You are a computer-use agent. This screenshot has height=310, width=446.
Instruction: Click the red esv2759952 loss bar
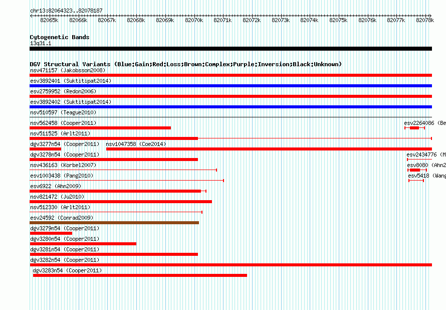231,96
